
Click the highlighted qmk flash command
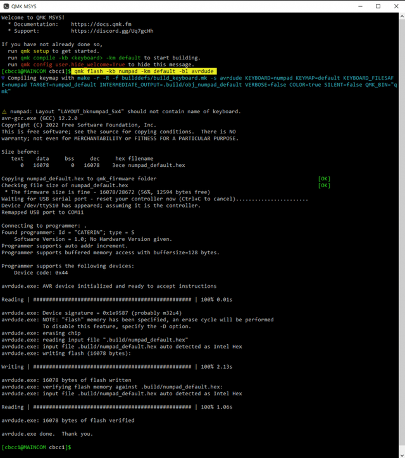(144, 71)
